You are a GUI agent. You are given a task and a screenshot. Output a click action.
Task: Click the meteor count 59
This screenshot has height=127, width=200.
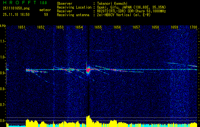point(46,15)
